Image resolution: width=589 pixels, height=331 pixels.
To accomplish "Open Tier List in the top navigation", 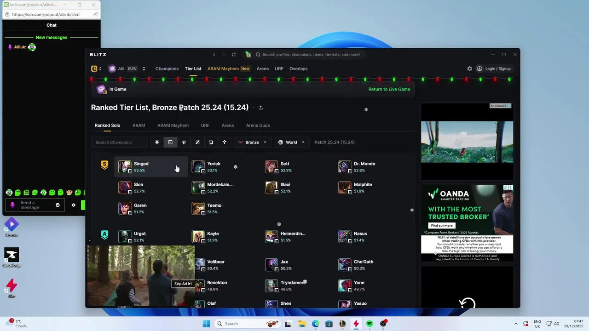I will point(193,68).
